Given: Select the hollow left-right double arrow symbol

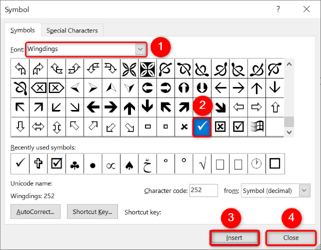Looking at the screenshot, I should [x=38, y=126].
